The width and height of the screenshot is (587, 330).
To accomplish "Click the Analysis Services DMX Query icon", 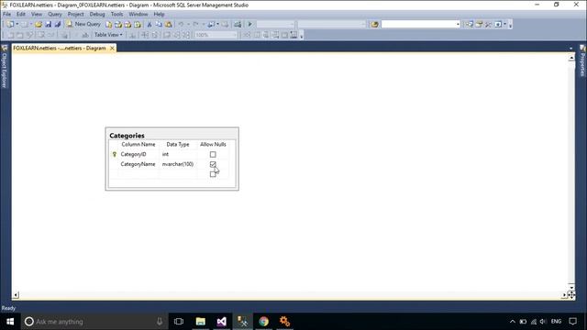I will [127, 25].
